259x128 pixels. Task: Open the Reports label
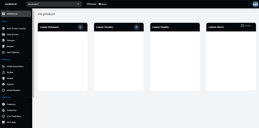point(10,84)
